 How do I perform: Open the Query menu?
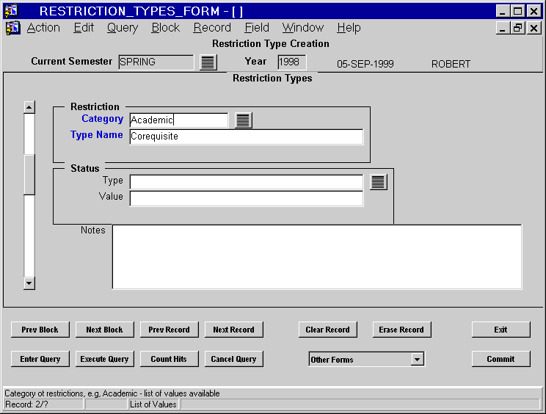coord(123,27)
